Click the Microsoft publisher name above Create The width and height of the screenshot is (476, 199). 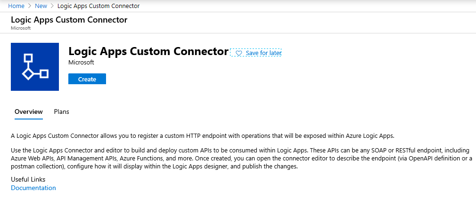81,62
